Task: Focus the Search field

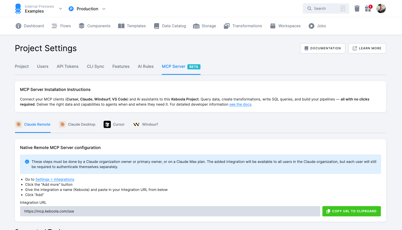Action: (x=326, y=8)
